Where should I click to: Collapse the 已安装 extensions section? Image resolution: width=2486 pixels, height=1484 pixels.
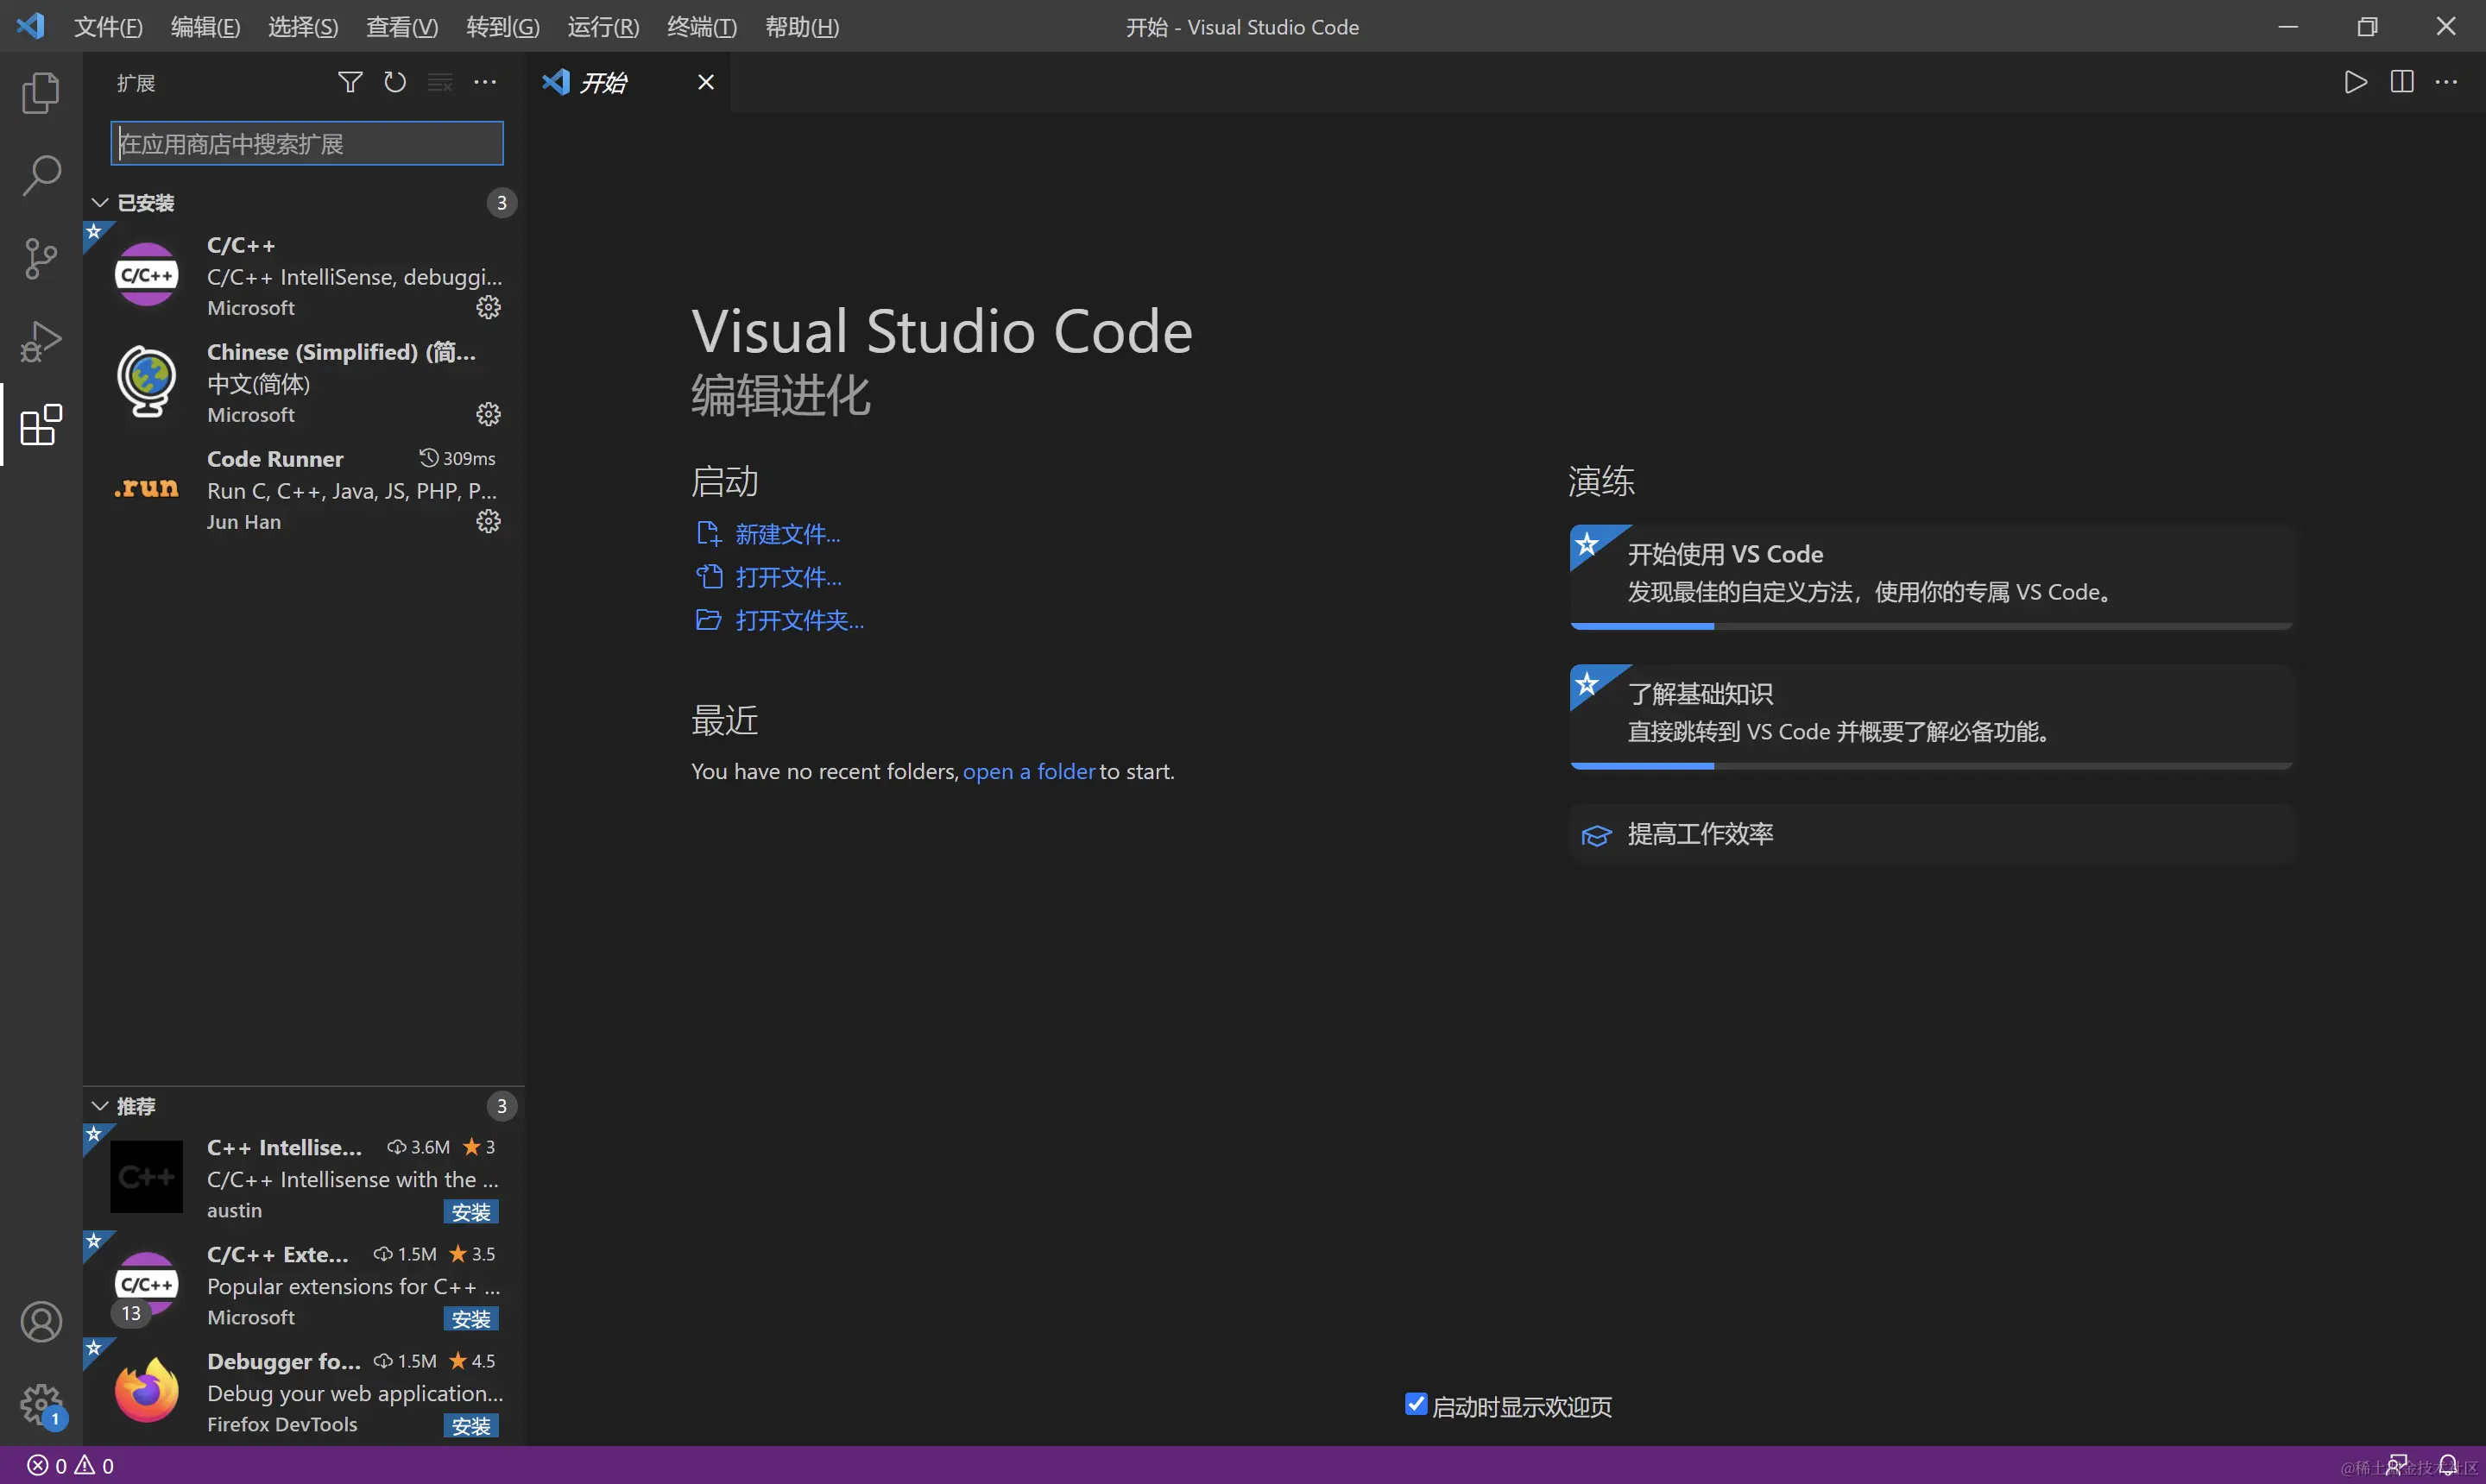tap(100, 203)
